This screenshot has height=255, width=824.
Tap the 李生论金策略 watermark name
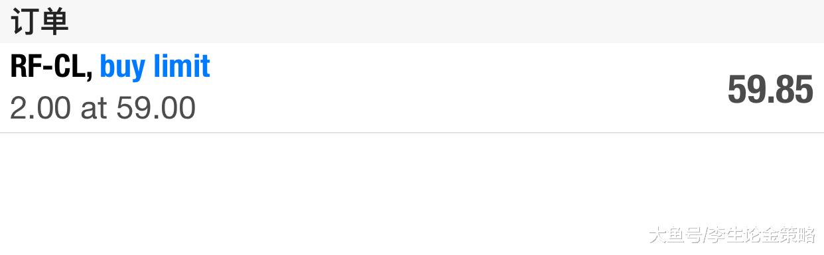pyautogui.click(x=762, y=234)
